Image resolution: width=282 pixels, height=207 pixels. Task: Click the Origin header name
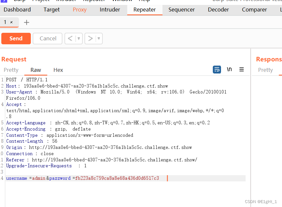[x=14, y=147]
